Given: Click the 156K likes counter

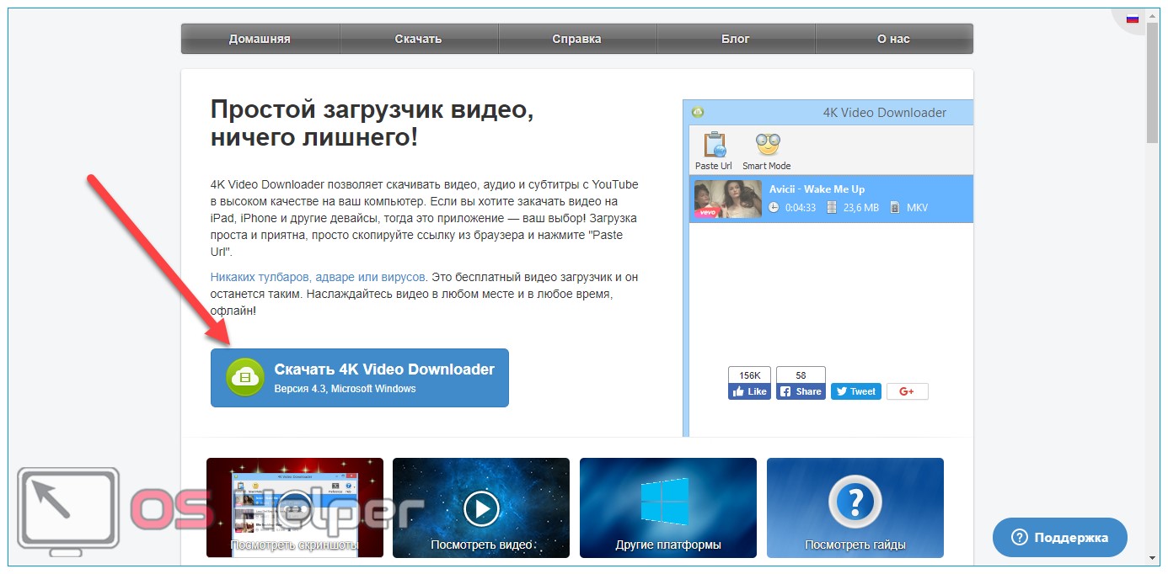Looking at the screenshot, I should coord(749,375).
